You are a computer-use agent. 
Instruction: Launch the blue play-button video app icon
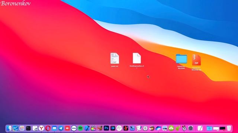tap(113, 128)
